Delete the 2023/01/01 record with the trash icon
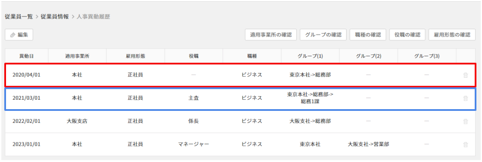 pos(465,144)
